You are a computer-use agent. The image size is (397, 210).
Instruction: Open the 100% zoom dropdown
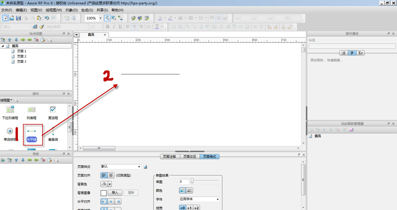click(101, 18)
